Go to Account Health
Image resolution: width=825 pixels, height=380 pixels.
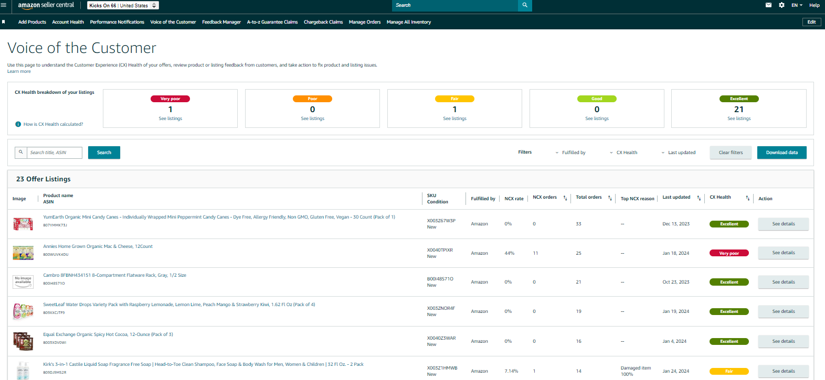(x=68, y=22)
